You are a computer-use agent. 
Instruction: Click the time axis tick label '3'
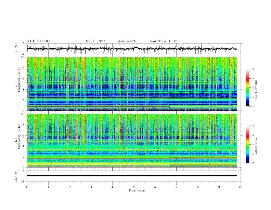91,187
